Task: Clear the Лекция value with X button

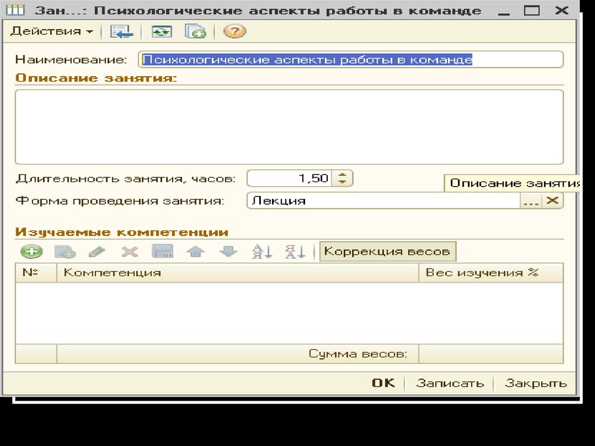Action: tap(553, 201)
